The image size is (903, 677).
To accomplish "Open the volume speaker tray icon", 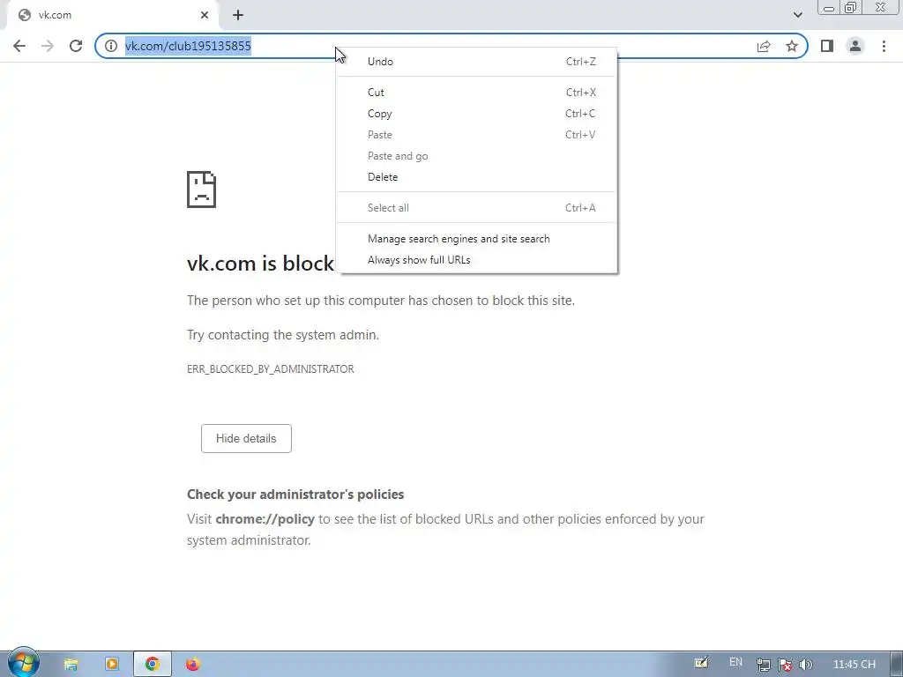I will pos(806,665).
